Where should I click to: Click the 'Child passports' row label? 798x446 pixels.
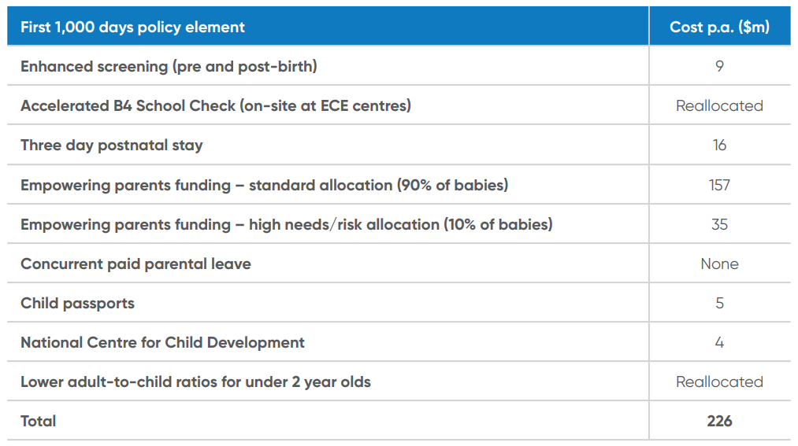77,304
